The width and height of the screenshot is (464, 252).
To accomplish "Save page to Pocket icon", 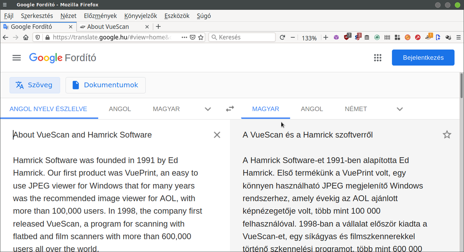I will point(193,37).
